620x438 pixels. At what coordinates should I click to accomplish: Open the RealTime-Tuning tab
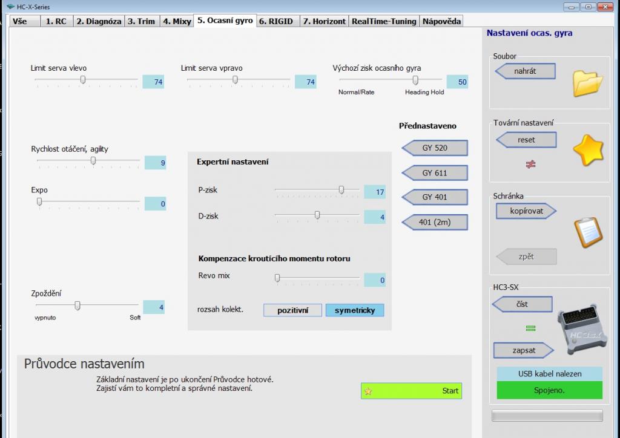[384, 21]
